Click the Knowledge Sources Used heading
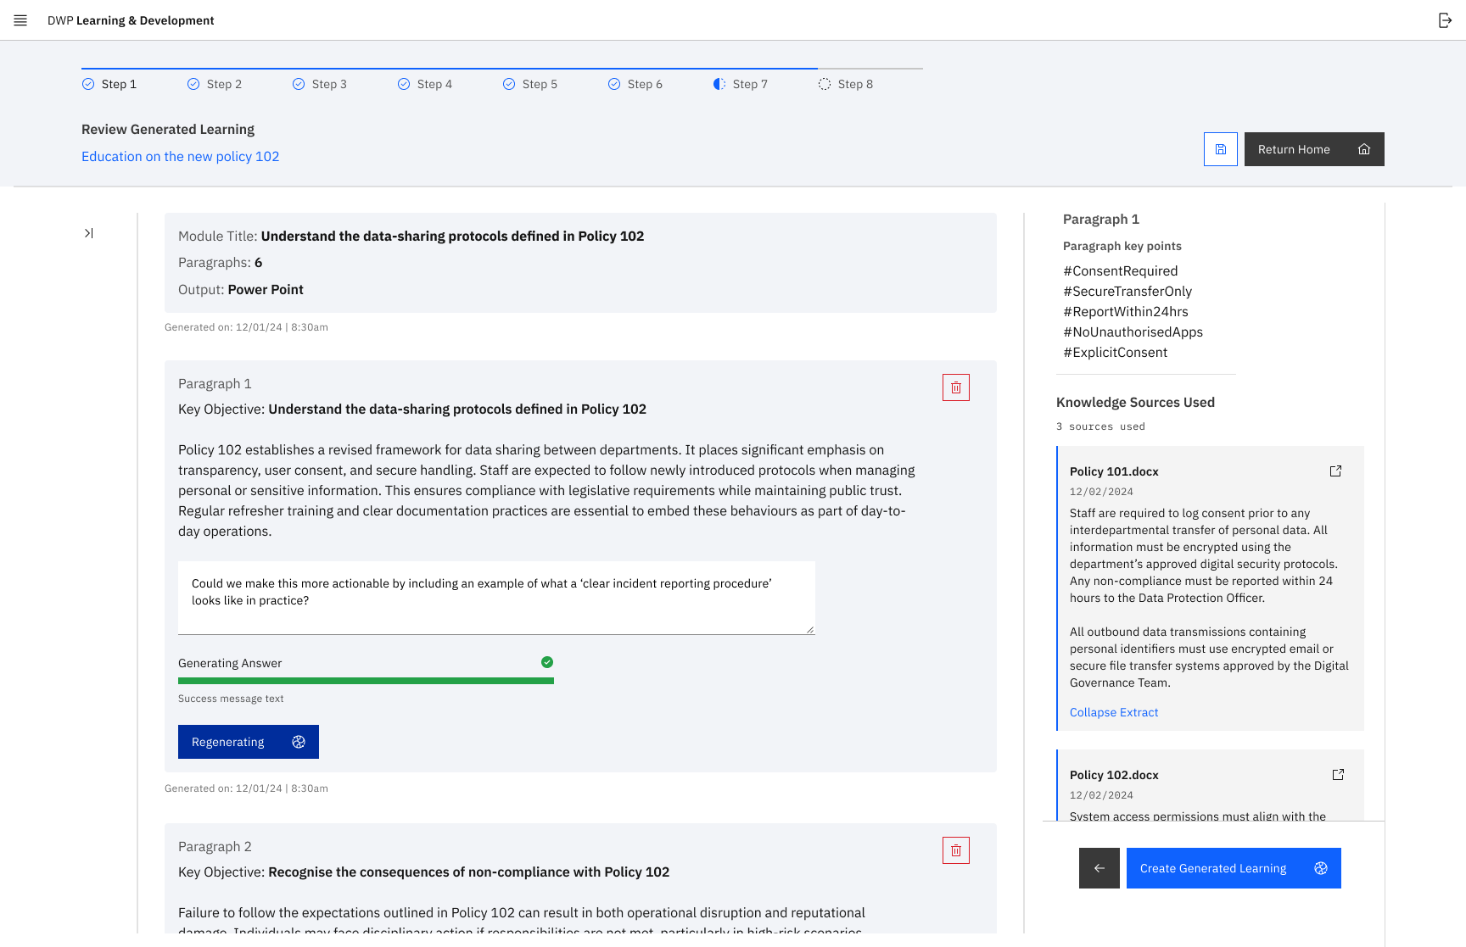 coord(1135,403)
